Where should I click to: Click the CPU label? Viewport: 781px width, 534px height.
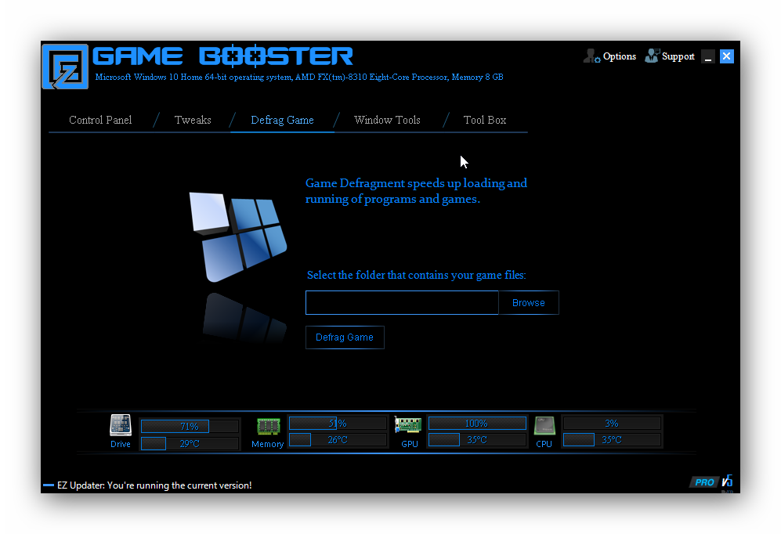pos(544,444)
